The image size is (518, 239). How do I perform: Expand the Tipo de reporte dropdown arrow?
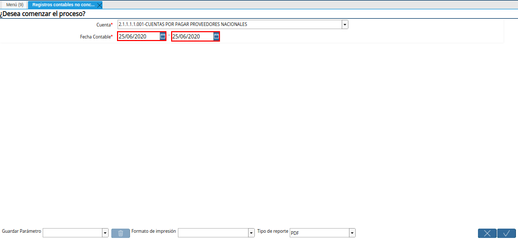click(352, 233)
